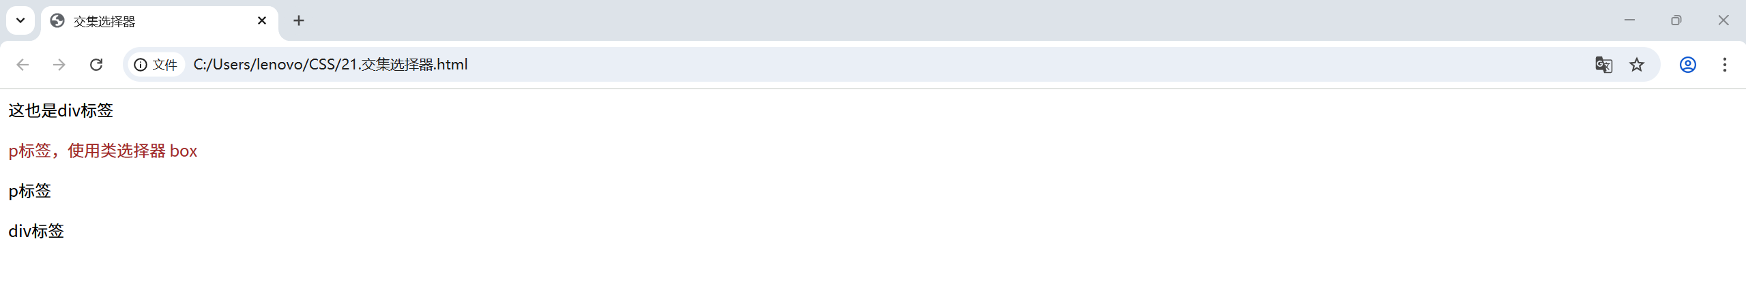Screen dimensions: 1746x299
Task: Restore down the browser window
Action: [1676, 20]
